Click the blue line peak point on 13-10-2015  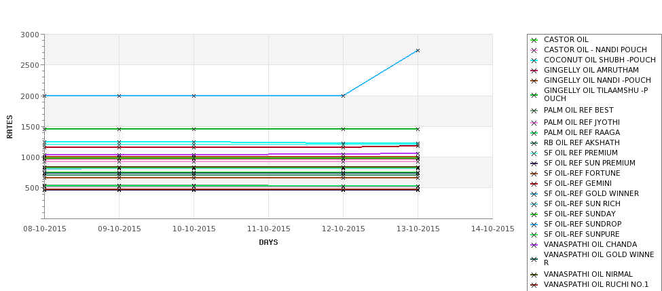(418, 51)
